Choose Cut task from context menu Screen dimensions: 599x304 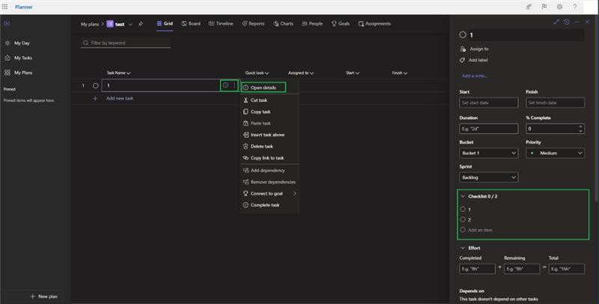[270, 100]
